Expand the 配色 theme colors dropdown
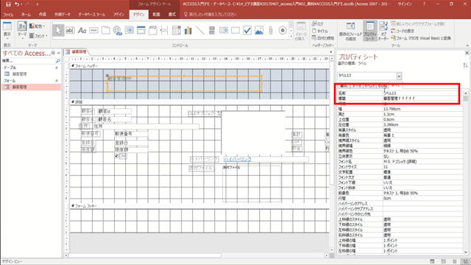This screenshot has width=471, height=265. click(38, 26)
